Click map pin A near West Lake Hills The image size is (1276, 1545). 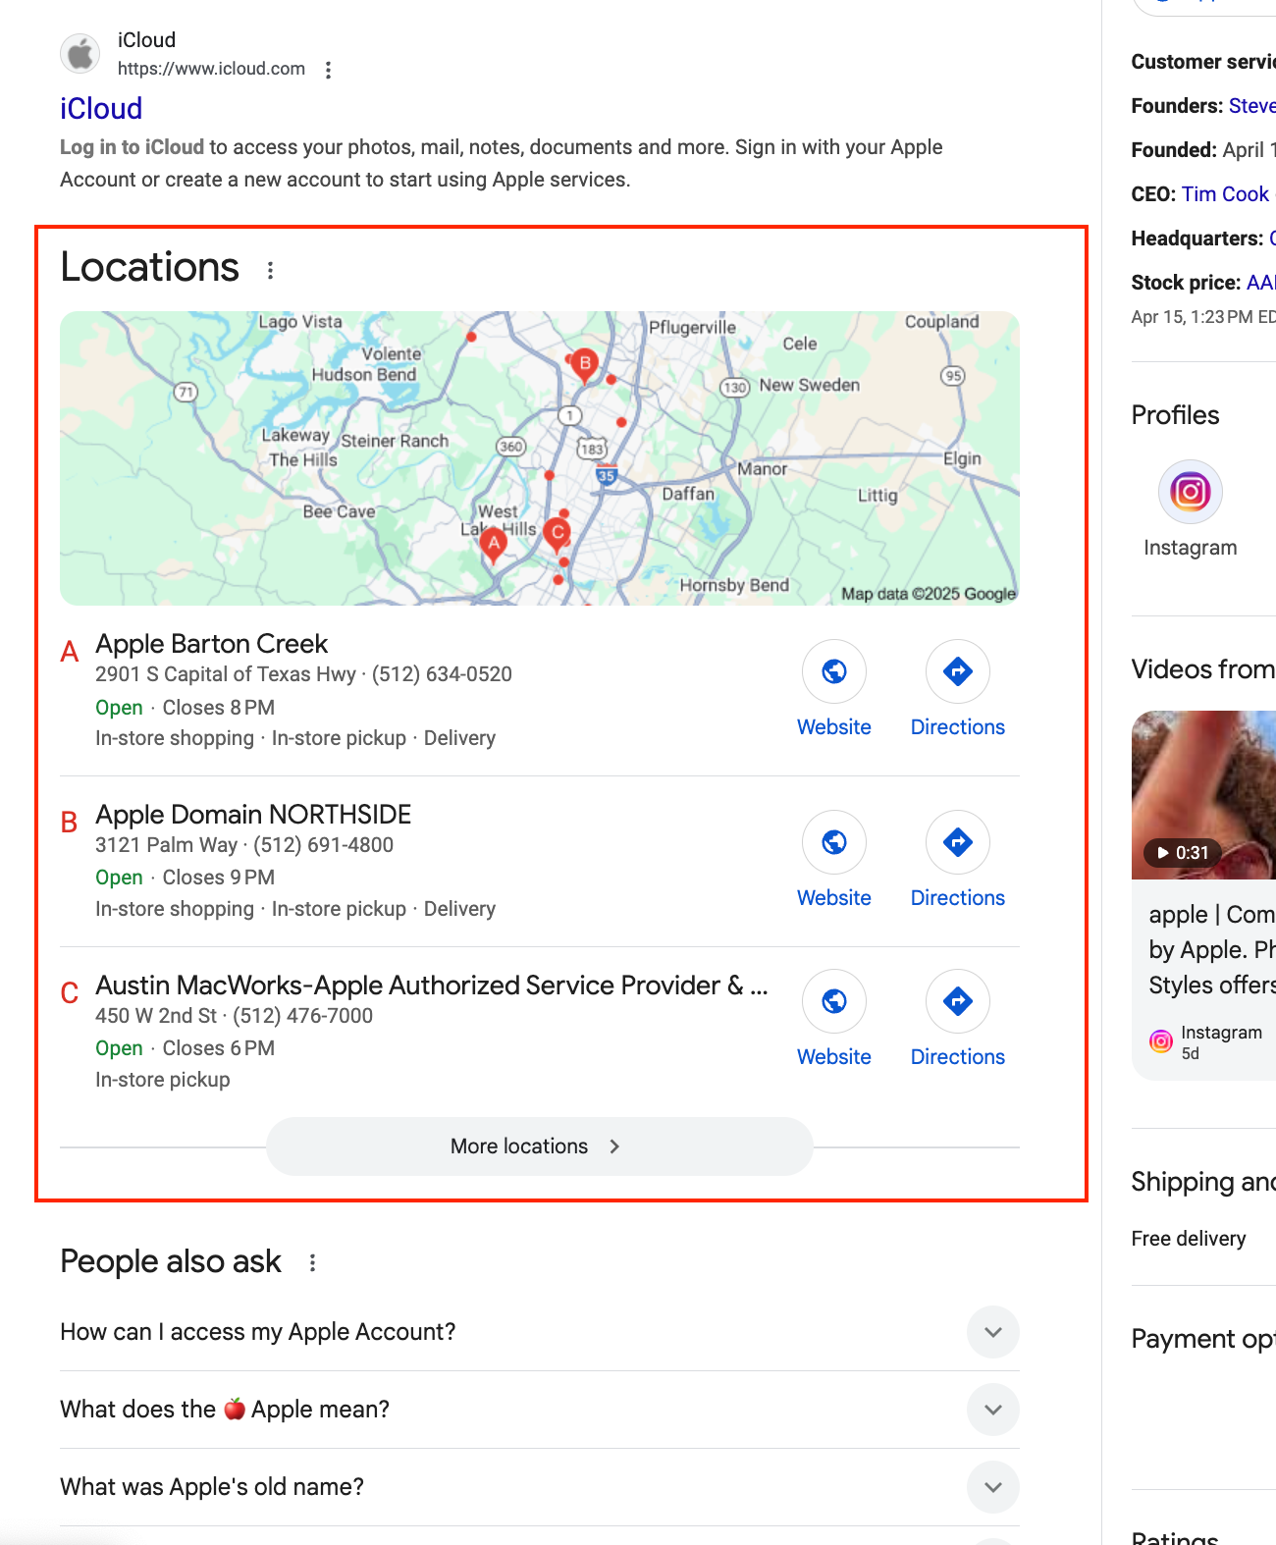coord(494,544)
